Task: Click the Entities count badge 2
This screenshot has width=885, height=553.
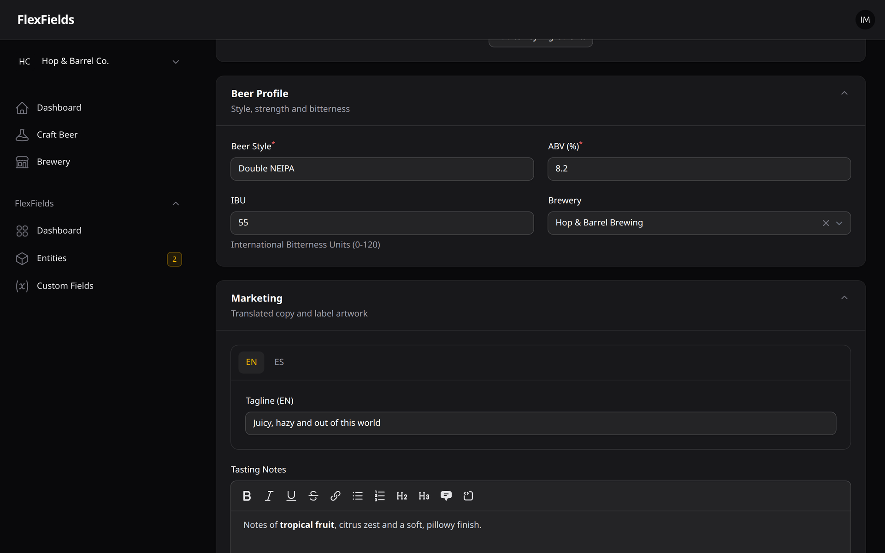Action: point(174,259)
